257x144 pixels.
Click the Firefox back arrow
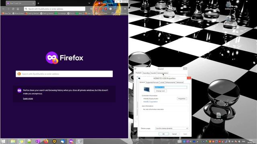tap(3, 9)
